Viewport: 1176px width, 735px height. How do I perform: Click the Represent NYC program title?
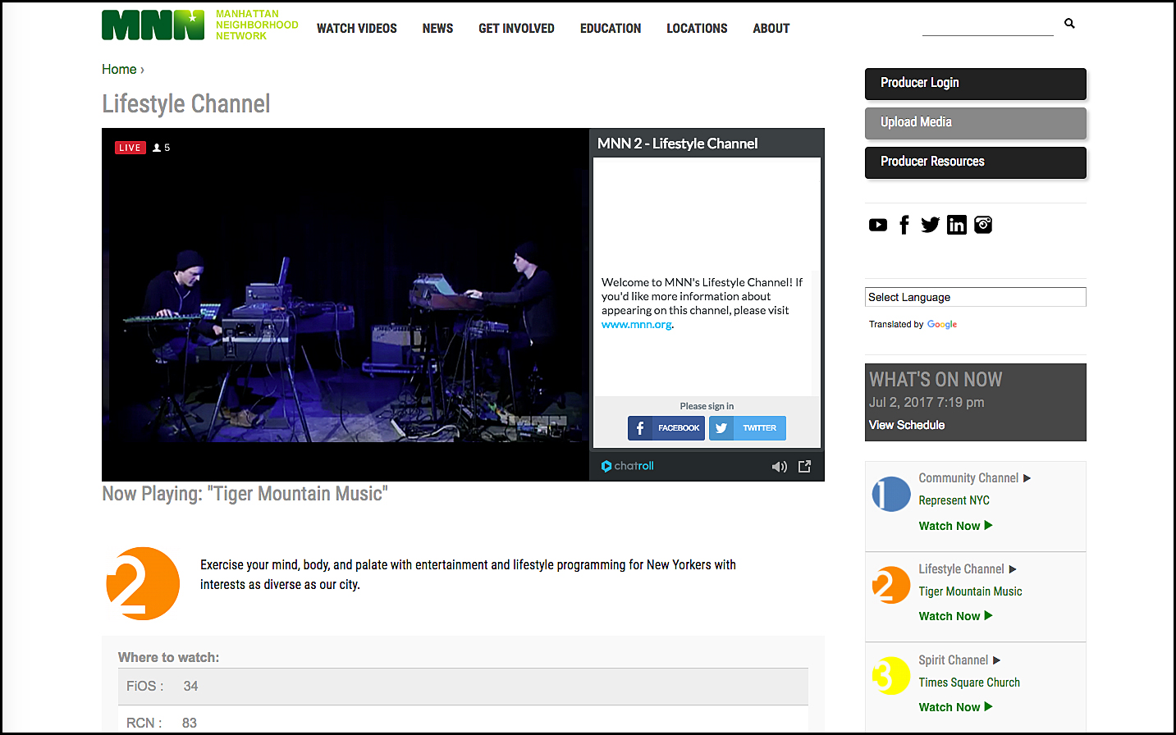pos(954,500)
